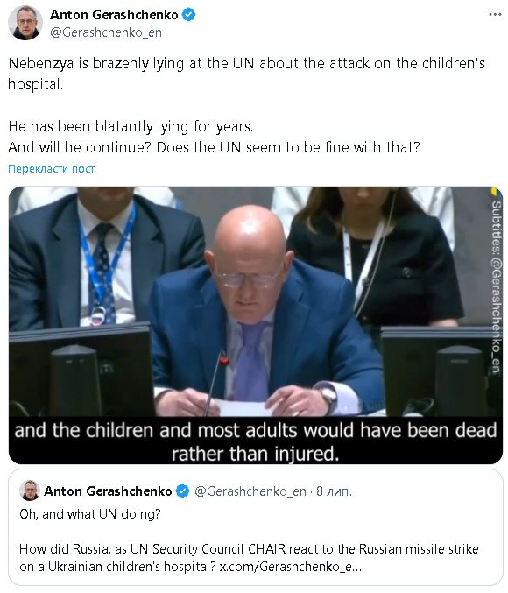Click the quoted tweet's small avatar
Viewport: 508px width, 593px height.
click(30, 491)
